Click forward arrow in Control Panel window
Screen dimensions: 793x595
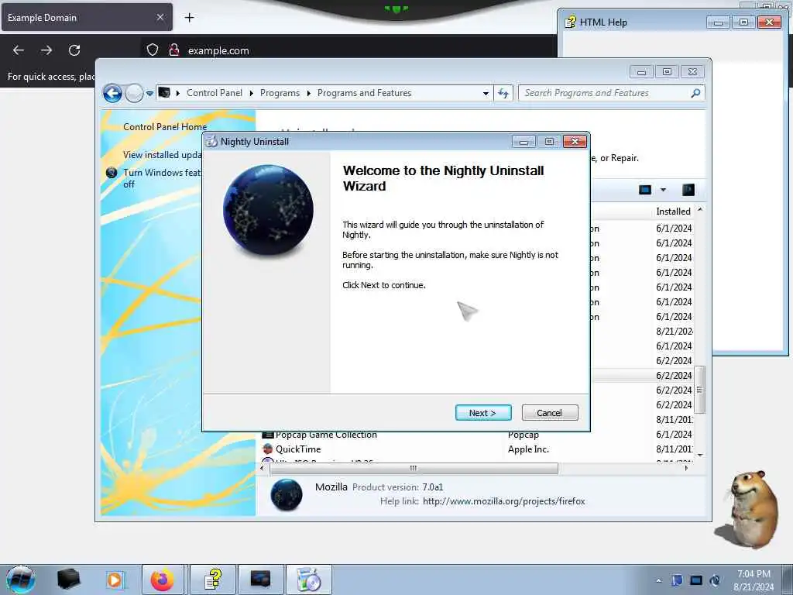[134, 93]
